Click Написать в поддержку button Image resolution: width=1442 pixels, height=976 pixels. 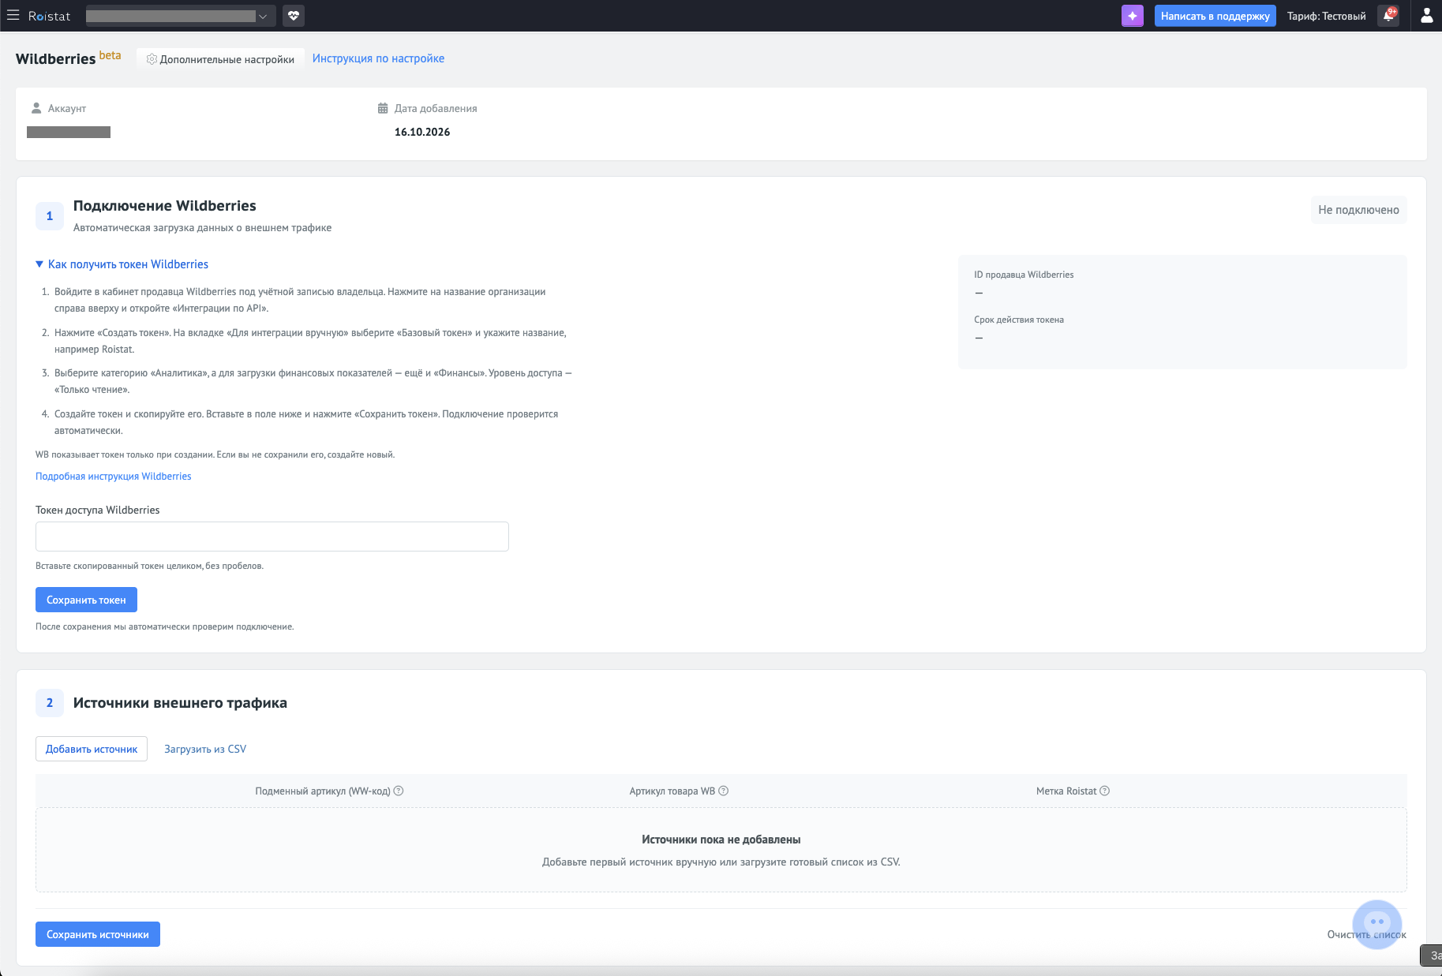(x=1215, y=16)
